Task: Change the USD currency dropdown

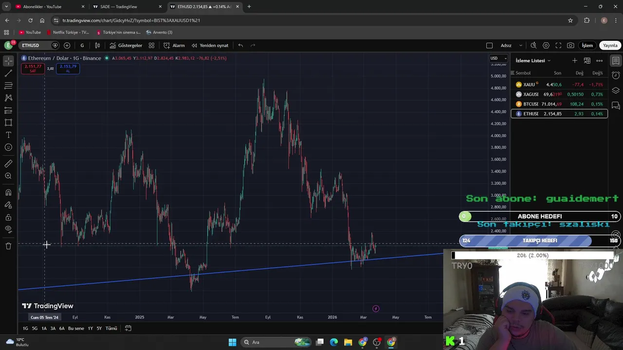Action: point(498,58)
